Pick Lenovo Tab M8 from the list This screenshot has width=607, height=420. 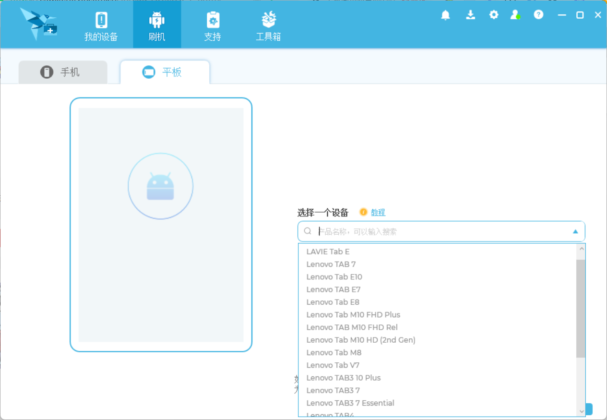438,352
